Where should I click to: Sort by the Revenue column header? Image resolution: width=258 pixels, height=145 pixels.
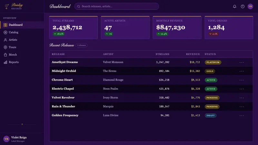[x=193, y=54]
